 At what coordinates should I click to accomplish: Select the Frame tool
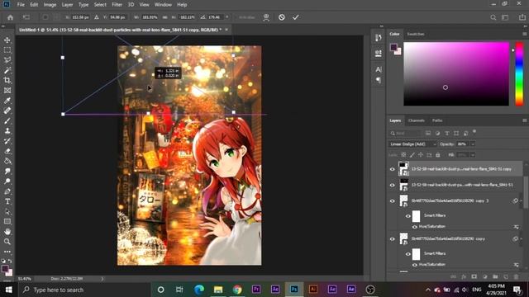[7, 91]
